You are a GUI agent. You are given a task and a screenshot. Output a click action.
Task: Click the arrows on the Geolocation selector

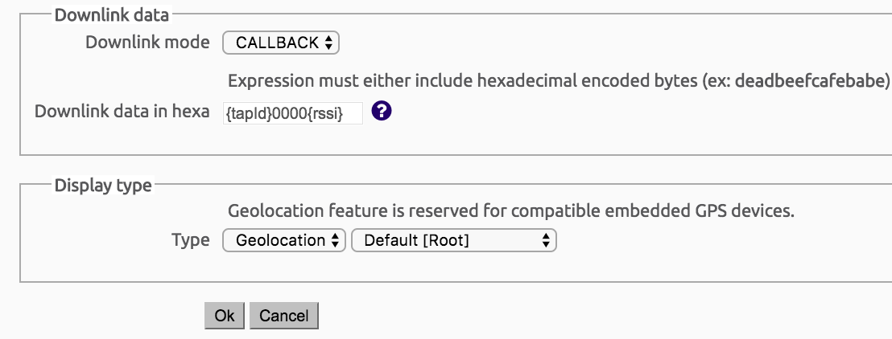pos(336,240)
